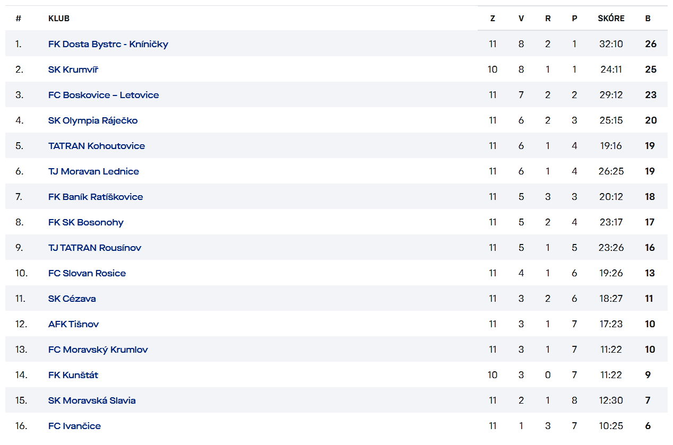Screen dimensions: 673x445
Task: Open FK Dosta Bystrc - Kníničky club page
Action: coord(108,44)
